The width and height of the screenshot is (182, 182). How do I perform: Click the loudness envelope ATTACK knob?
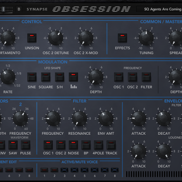138,151
